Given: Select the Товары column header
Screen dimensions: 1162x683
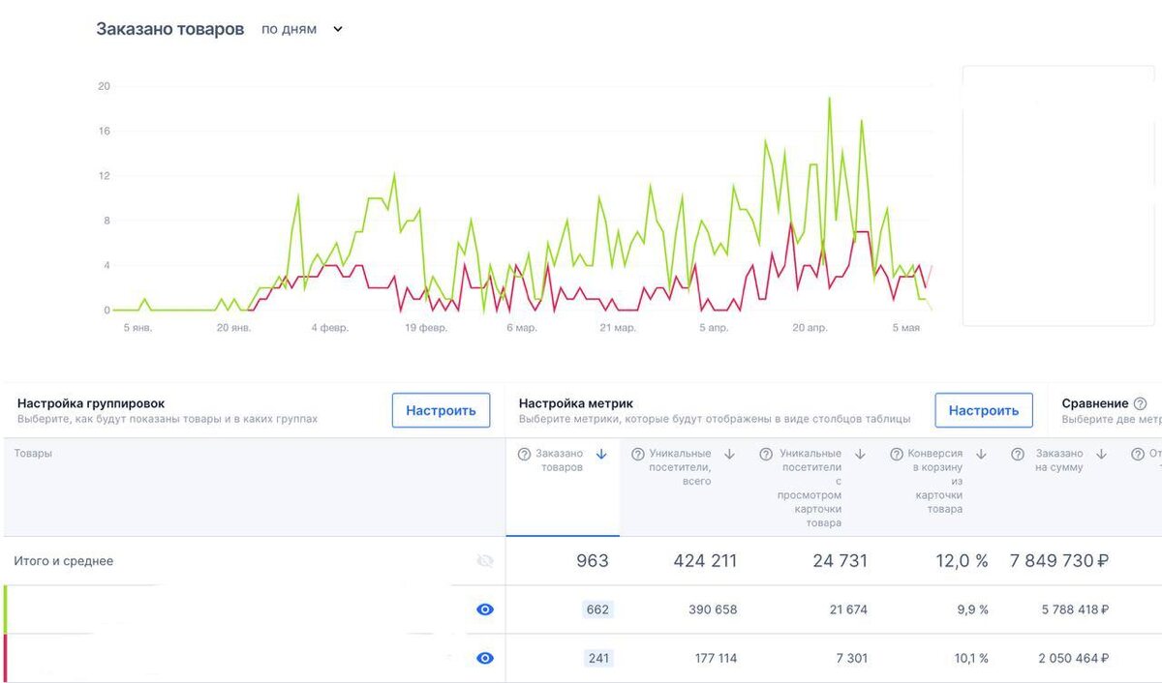Looking at the screenshot, I should tap(33, 453).
